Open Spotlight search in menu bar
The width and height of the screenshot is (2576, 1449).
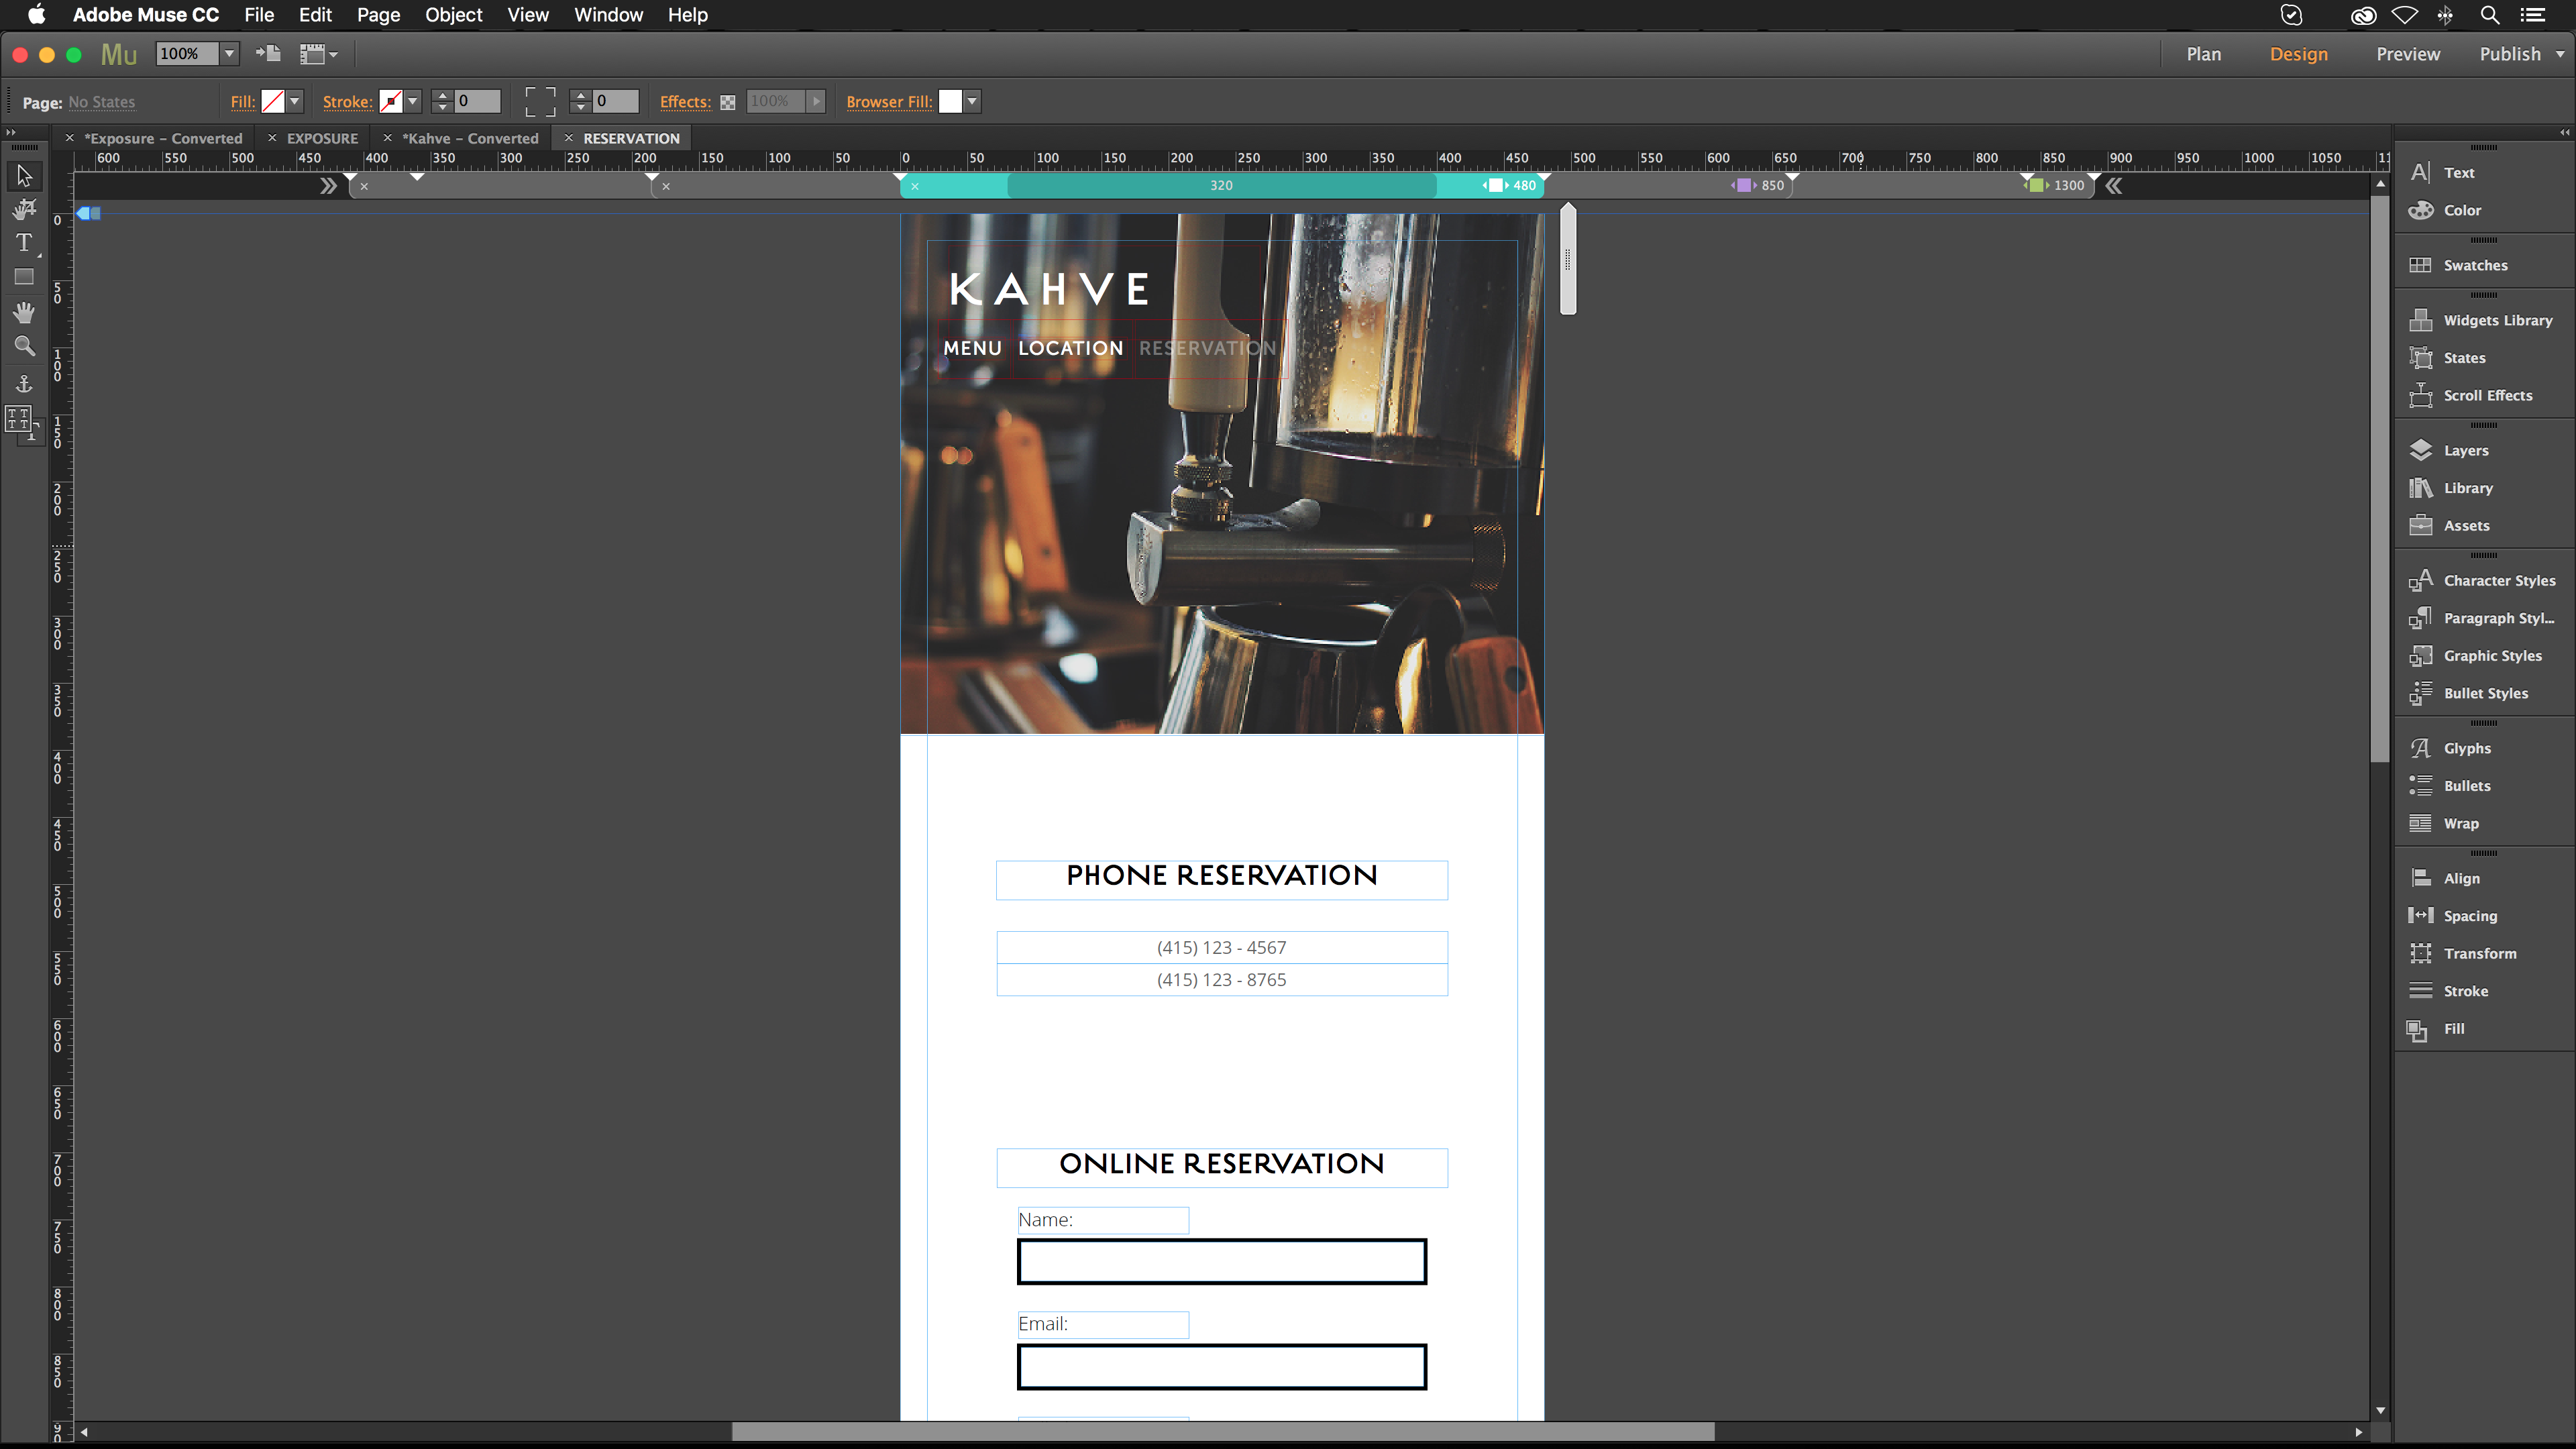[2489, 15]
